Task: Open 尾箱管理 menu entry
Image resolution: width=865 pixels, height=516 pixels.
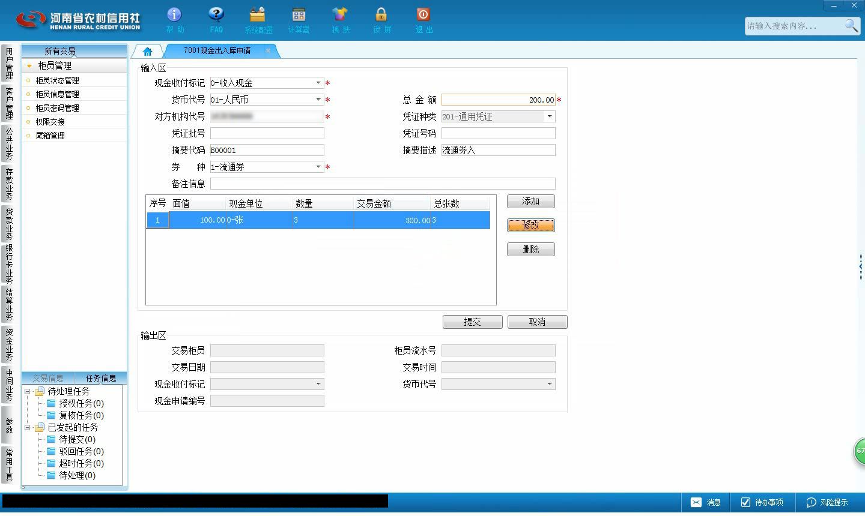Action: 50,136
